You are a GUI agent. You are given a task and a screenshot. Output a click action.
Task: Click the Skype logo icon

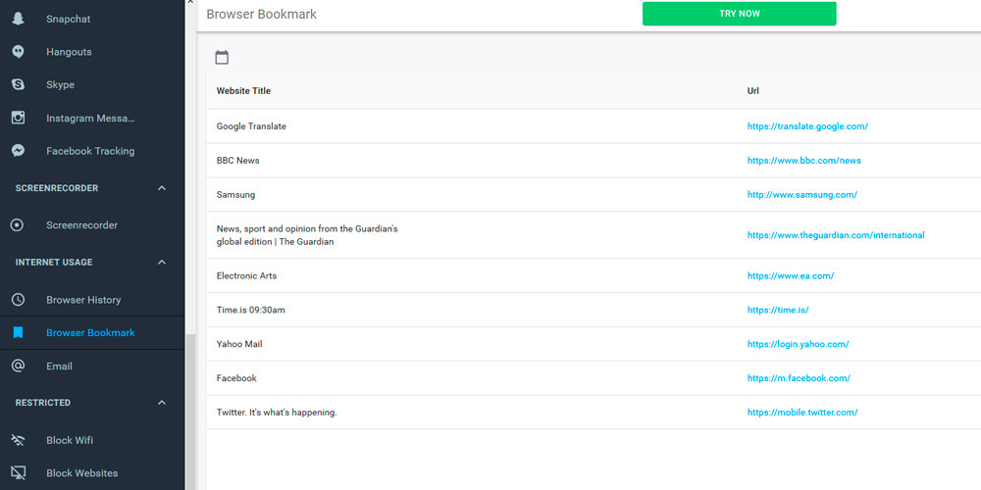[x=18, y=84]
